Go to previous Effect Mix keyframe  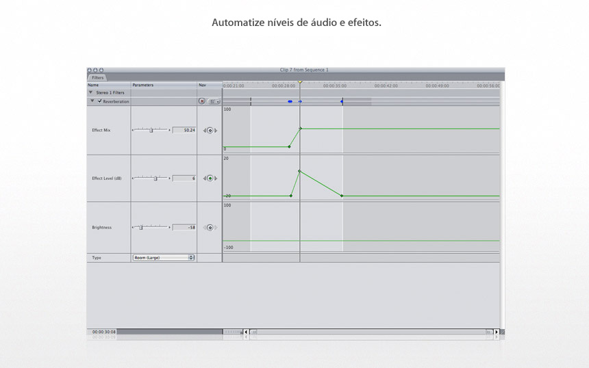(x=204, y=130)
